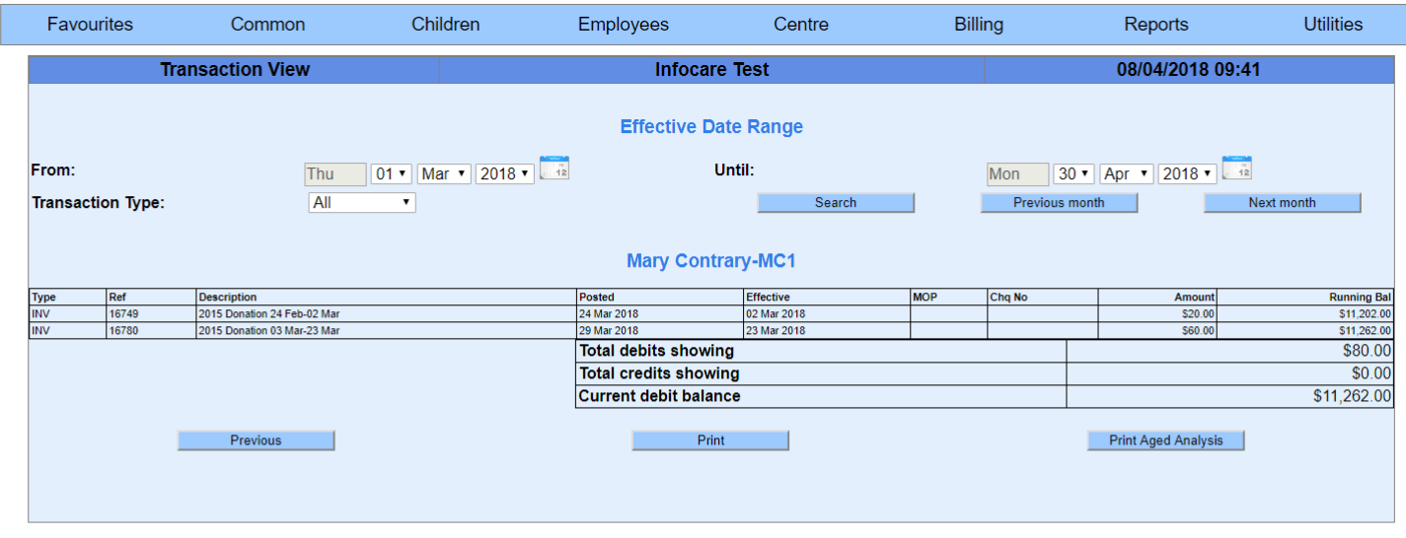Expand the From day dropdown showing 01
Image resolution: width=1406 pixels, height=538 pixels.
click(x=391, y=174)
